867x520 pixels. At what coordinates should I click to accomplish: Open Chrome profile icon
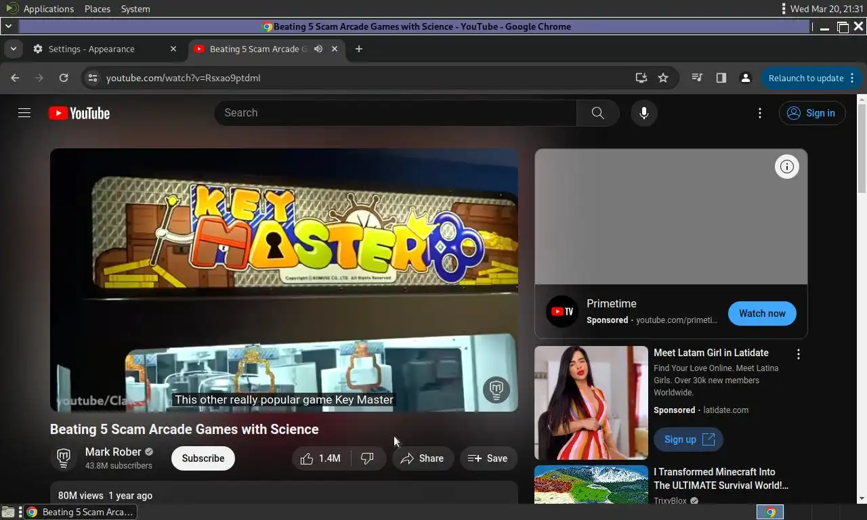(x=746, y=78)
